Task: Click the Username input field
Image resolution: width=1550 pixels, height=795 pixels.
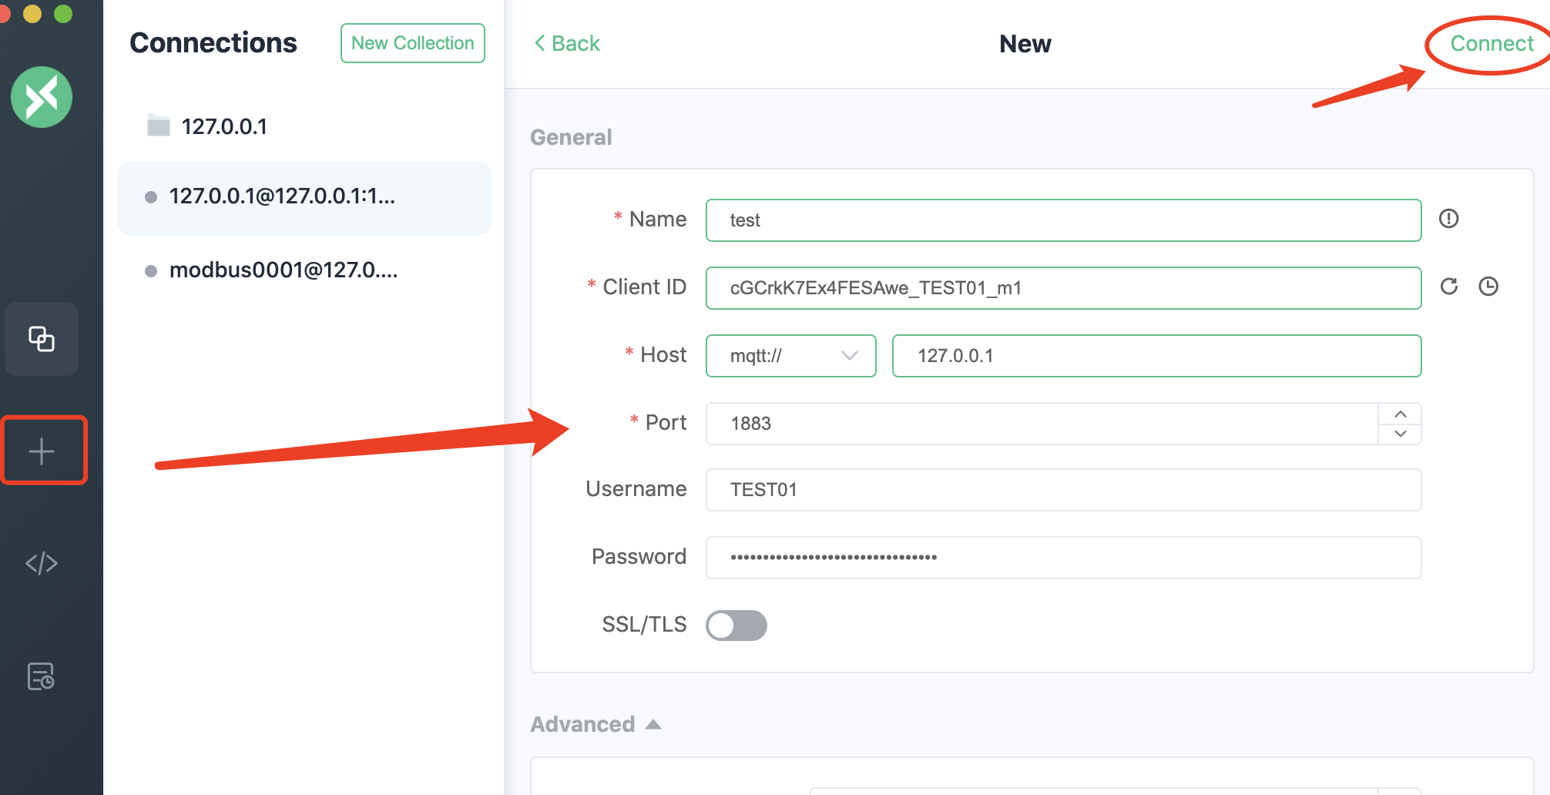Action: tap(1063, 490)
